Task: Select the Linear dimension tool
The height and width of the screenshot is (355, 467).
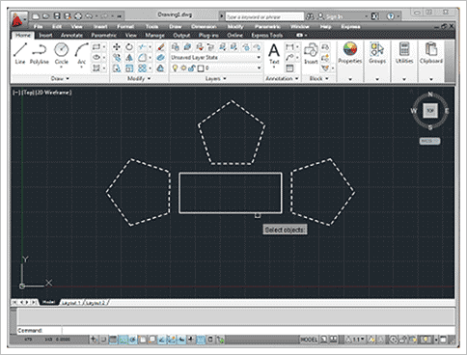Action: click(x=289, y=47)
